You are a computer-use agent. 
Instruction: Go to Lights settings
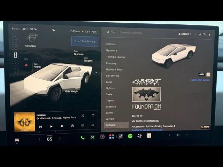pyautogui.click(x=109, y=88)
